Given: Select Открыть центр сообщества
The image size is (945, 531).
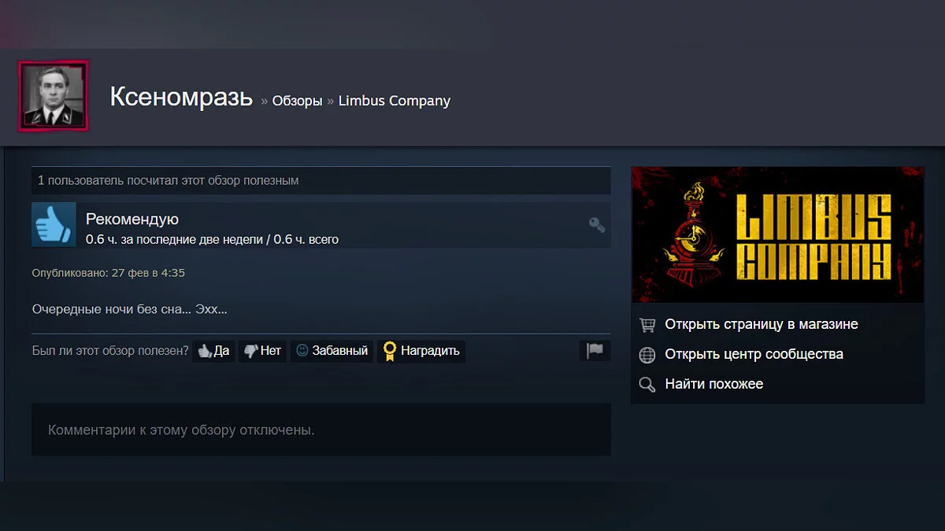Looking at the screenshot, I should click(x=754, y=354).
